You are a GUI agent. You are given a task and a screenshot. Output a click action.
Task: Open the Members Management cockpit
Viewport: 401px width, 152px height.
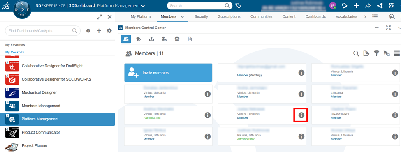point(57,106)
